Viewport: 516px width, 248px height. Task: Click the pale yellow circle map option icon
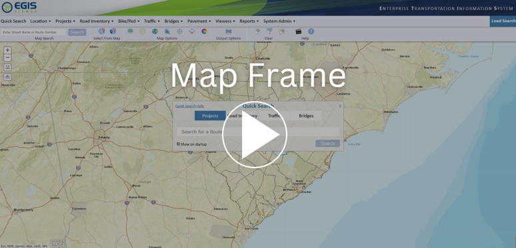point(143,31)
